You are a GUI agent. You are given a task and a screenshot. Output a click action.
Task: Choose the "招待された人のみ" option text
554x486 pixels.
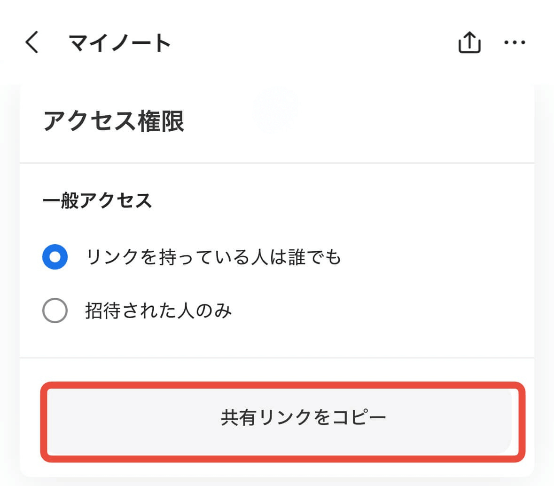tap(158, 311)
